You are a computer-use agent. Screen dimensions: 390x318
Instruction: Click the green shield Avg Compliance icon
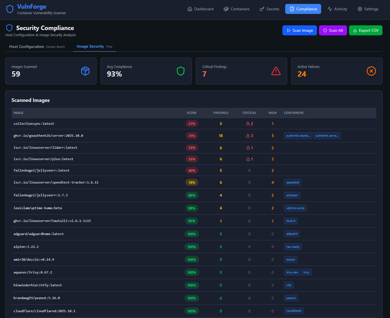[x=181, y=71]
